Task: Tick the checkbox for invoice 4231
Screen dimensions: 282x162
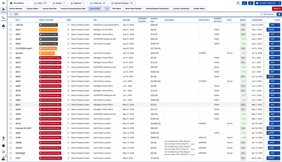Action: (11, 105)
